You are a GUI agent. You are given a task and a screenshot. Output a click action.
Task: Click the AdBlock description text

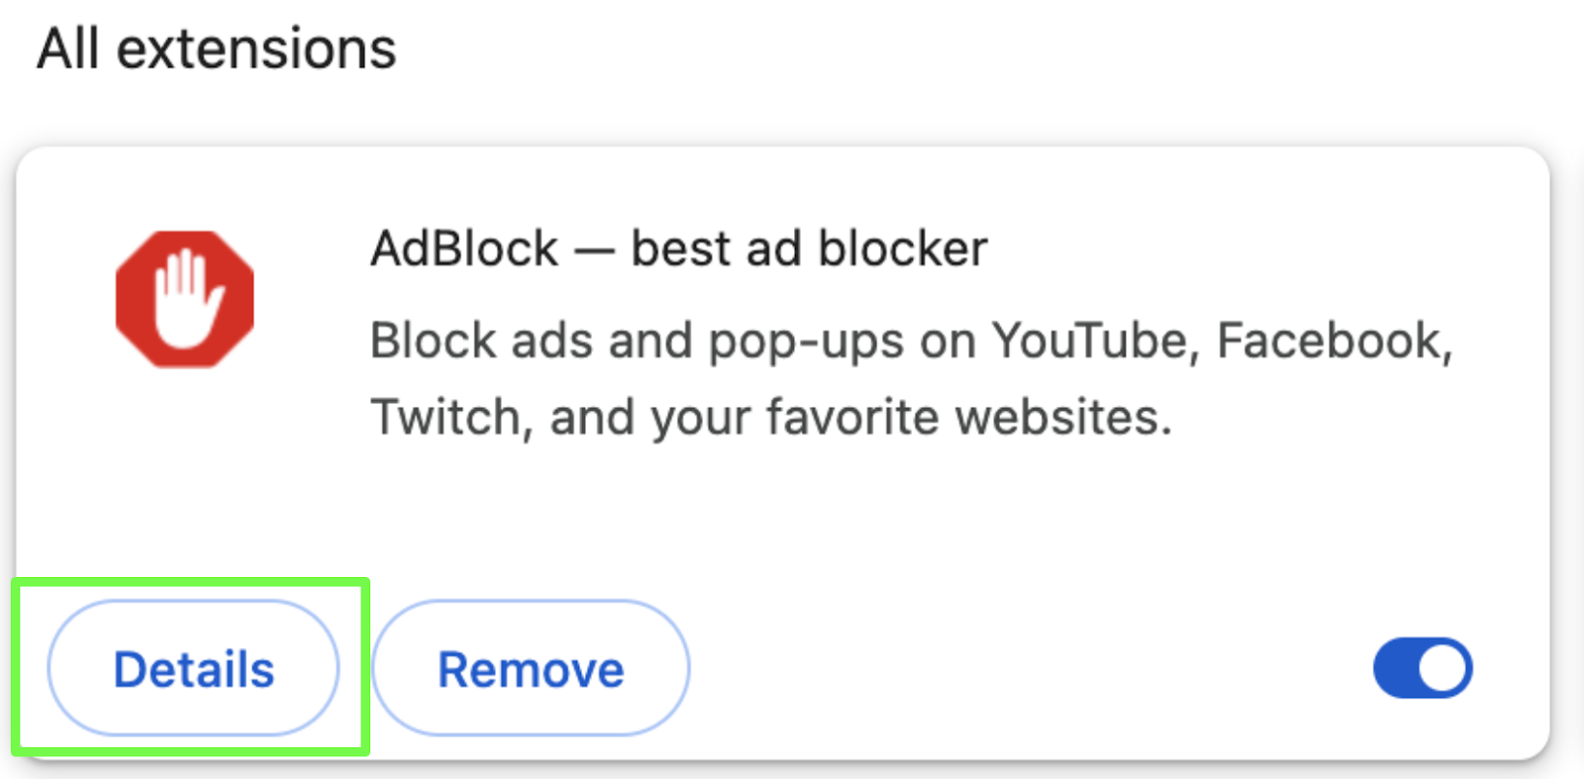click(912, 378)
